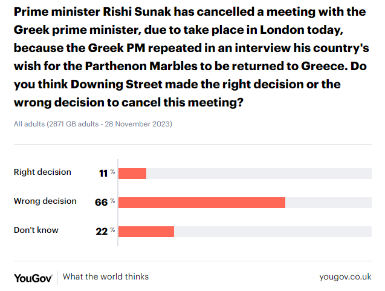Click the YouGov logo
Image resolution: width=385 pixels, height=291 pixels.
[x=33, y=277]
